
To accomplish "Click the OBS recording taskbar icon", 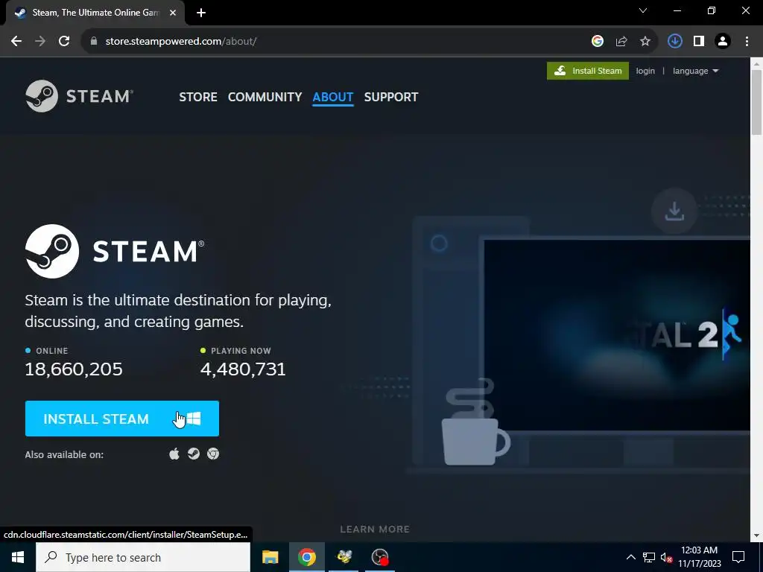I will pyautogui.click(x=379, y=557).
